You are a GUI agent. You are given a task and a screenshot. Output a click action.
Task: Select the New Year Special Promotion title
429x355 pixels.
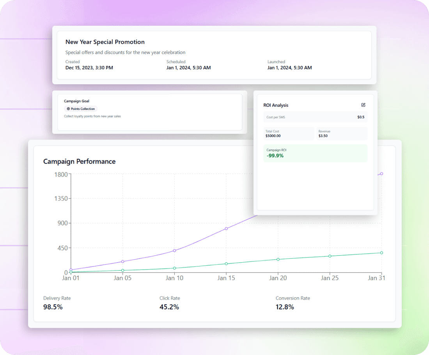(x=105, y=42)
